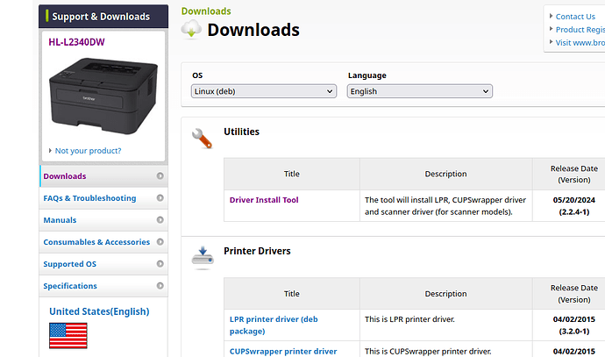The height and width of the screenshot is (357, 605).
Task: Click the Description column header in Printer Drivers table
Action: [x=445, y=294]
